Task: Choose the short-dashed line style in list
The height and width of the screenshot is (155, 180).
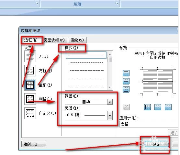Action: click(x=86, y=71)
